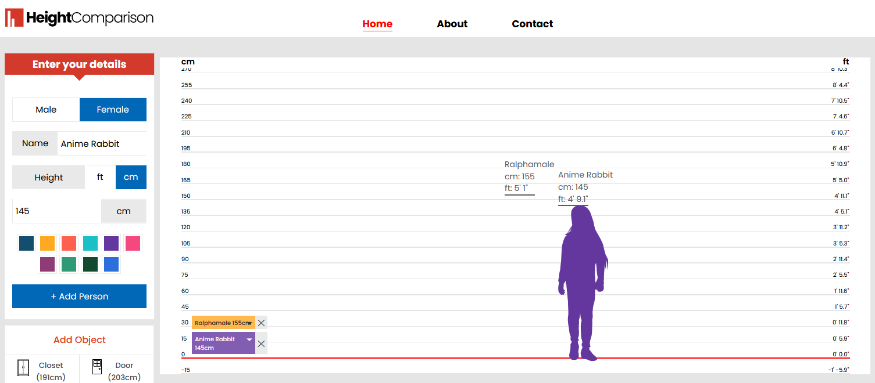Focus the Name field containing Anime Rabbit
The width and height of the screenshot is (875, 383).
click(x=102, y=144)
